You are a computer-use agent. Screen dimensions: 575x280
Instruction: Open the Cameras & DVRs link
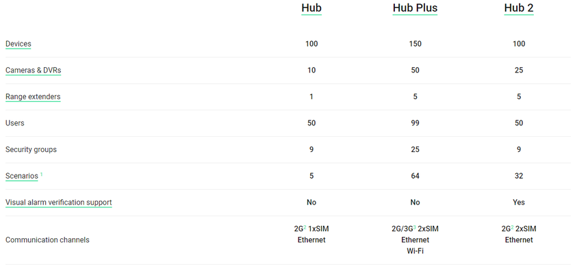tap(33, 71)
